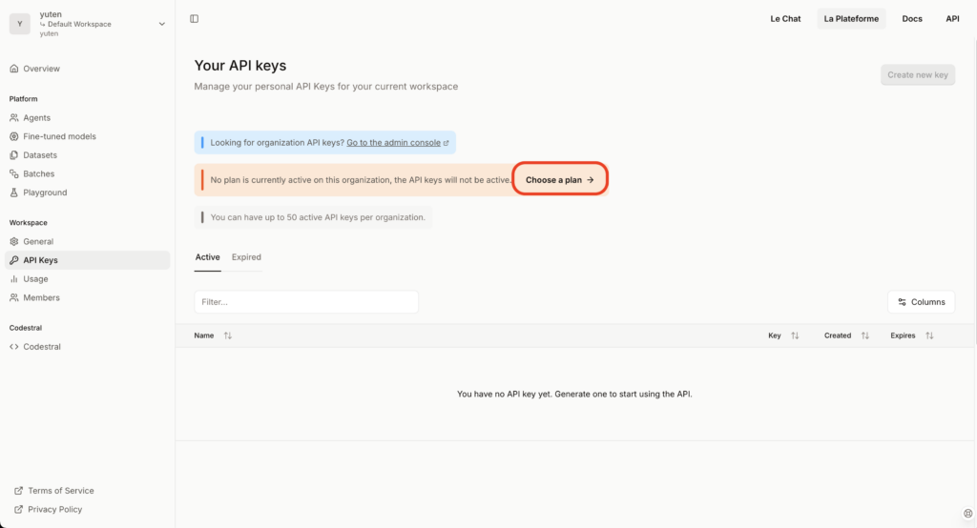Expand the yuten workspace switcher chevron
Screen dimensions: 977x528
click(x=162, y=24)
